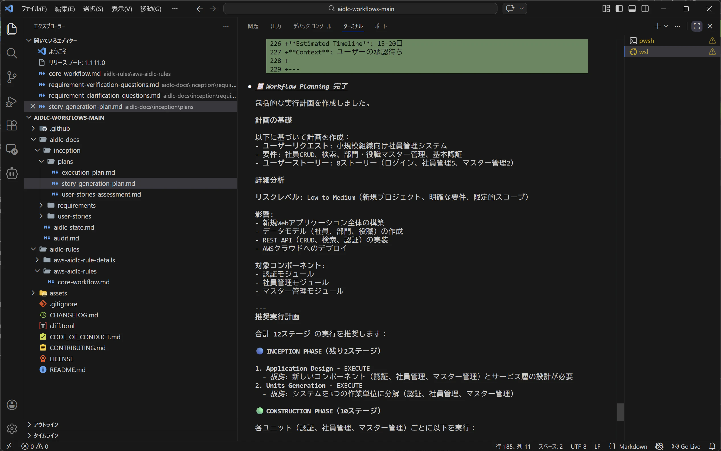Viewport: 721px width, 451px height.
Task: Click the Copilot status icon in status bar
Action: (659, 446)
